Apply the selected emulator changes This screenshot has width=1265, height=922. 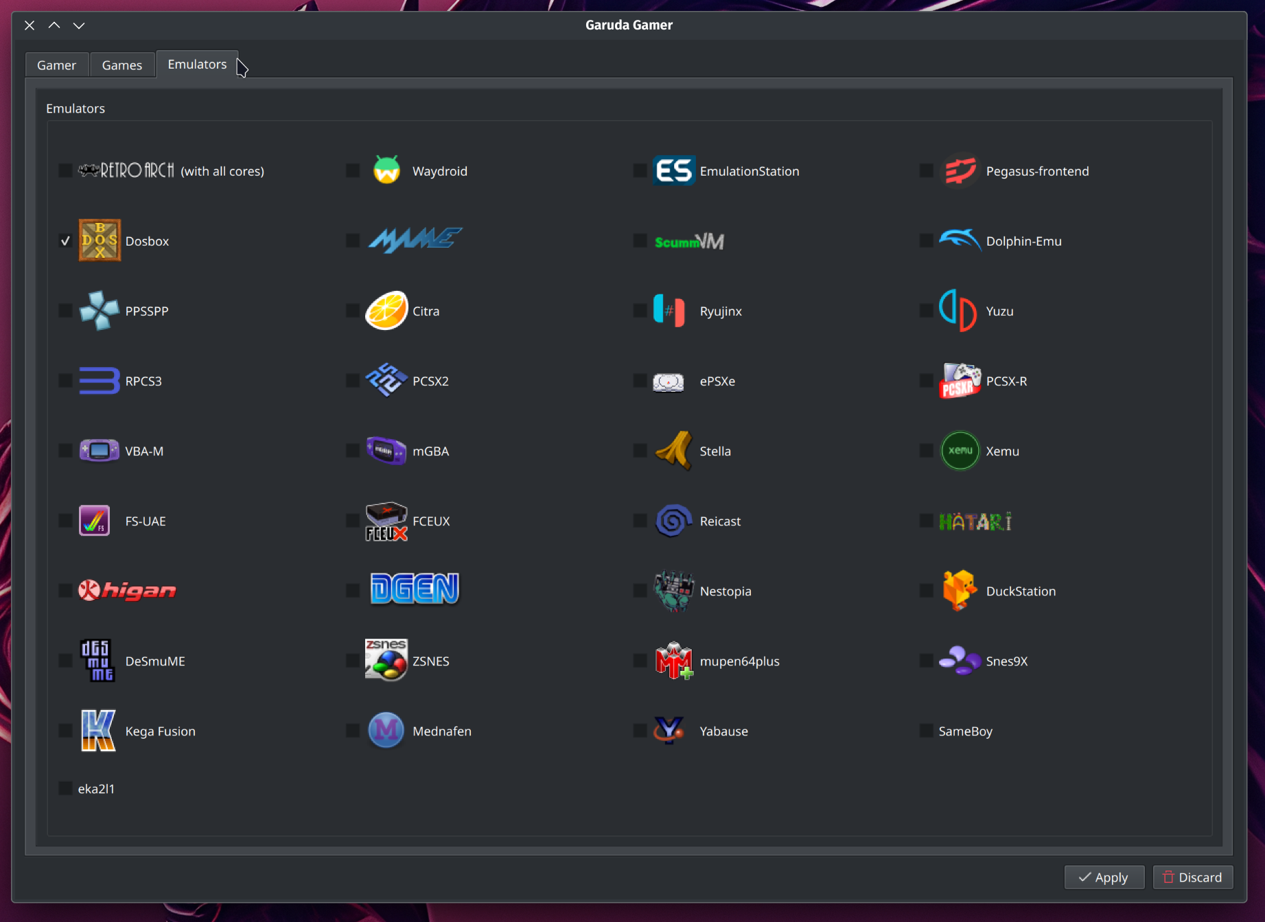[x=1104, y=877]
